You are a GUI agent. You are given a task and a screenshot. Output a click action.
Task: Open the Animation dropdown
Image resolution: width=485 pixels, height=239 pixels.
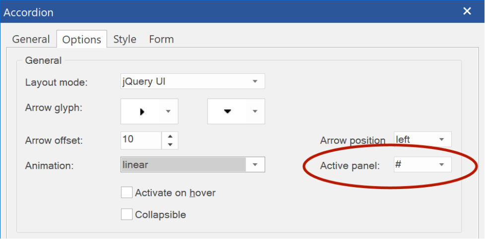pyautogui.click(x=193, y=164)
